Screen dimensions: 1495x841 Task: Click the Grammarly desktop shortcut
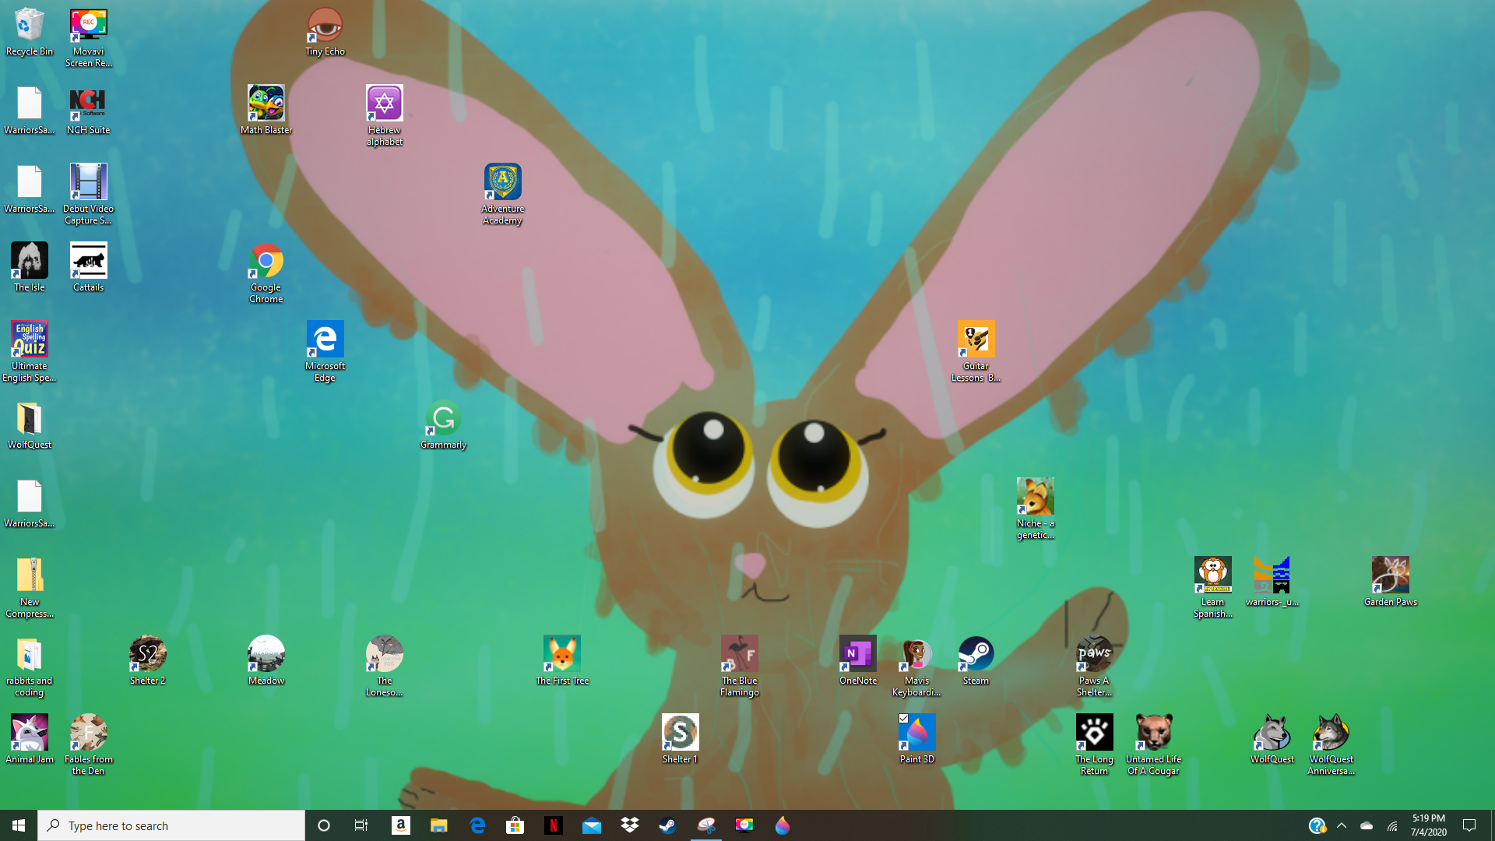pyautogui.click(x=443, y=419)
